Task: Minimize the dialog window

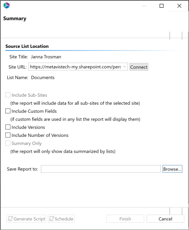Action: point(144,6)
